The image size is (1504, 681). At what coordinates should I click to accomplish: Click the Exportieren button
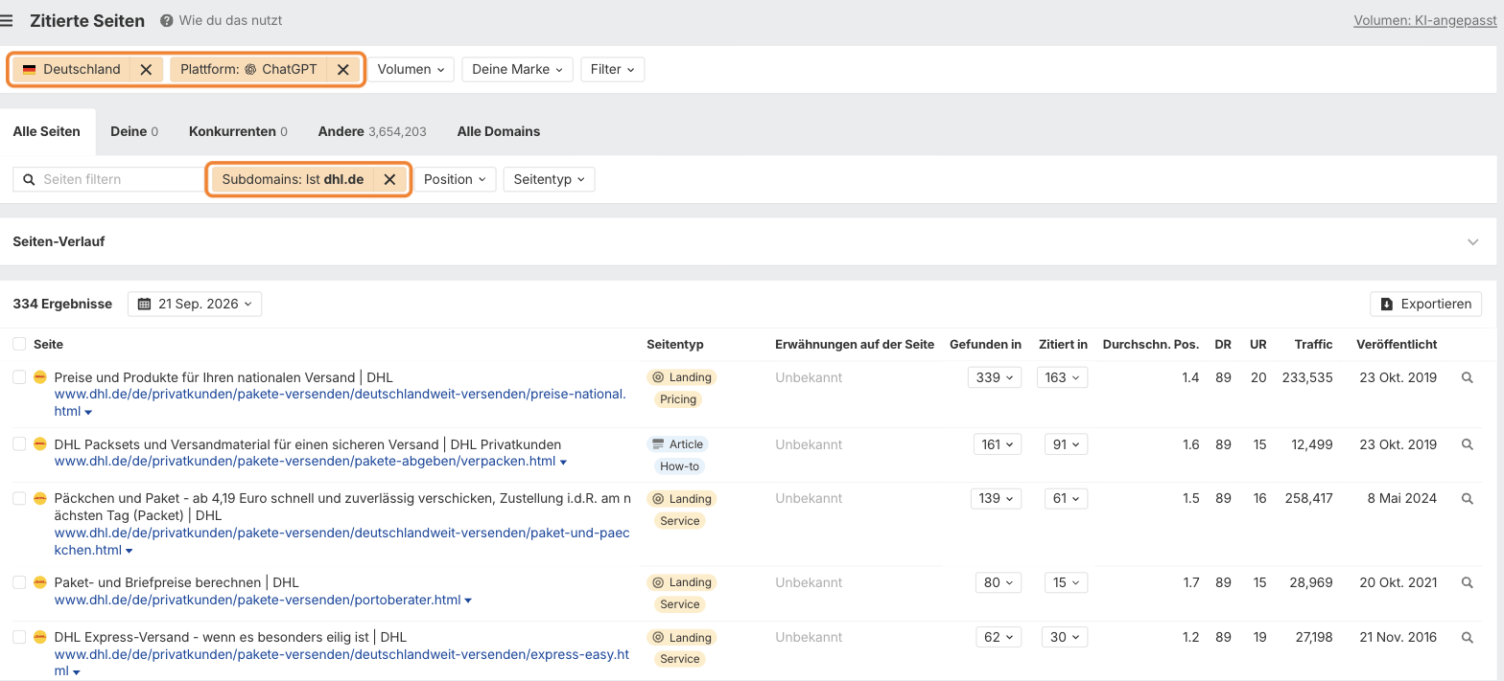pos(1425,304)
